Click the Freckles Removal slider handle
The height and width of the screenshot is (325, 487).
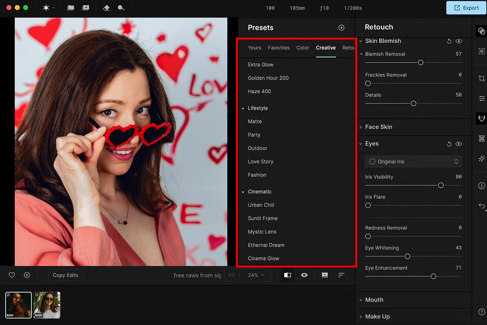tap(368, 84)
